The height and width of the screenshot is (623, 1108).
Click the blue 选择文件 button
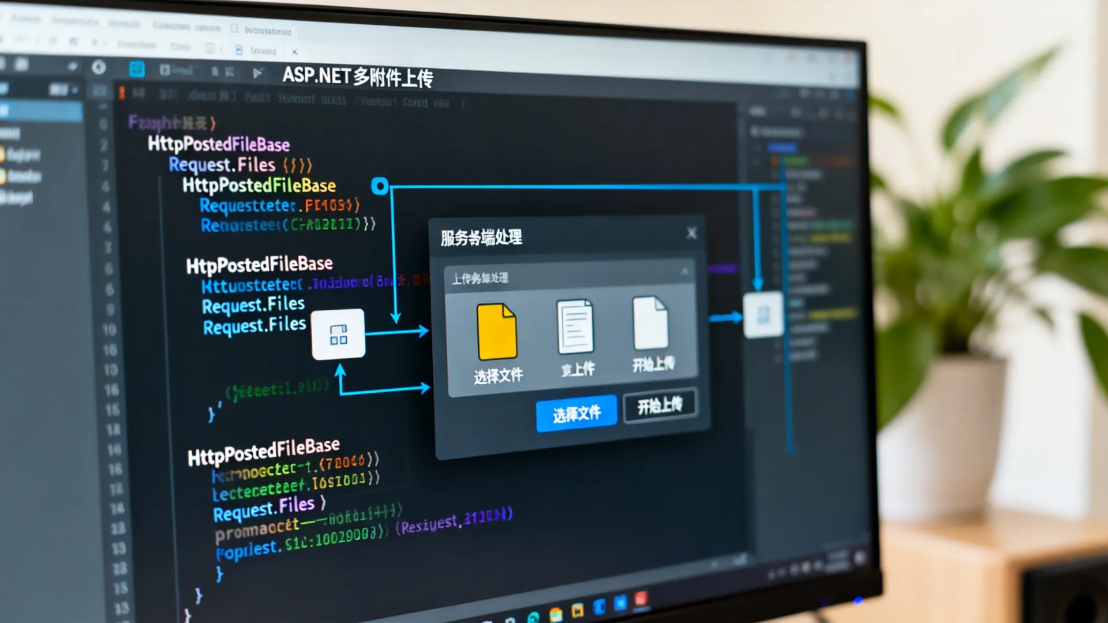point(577,413)
